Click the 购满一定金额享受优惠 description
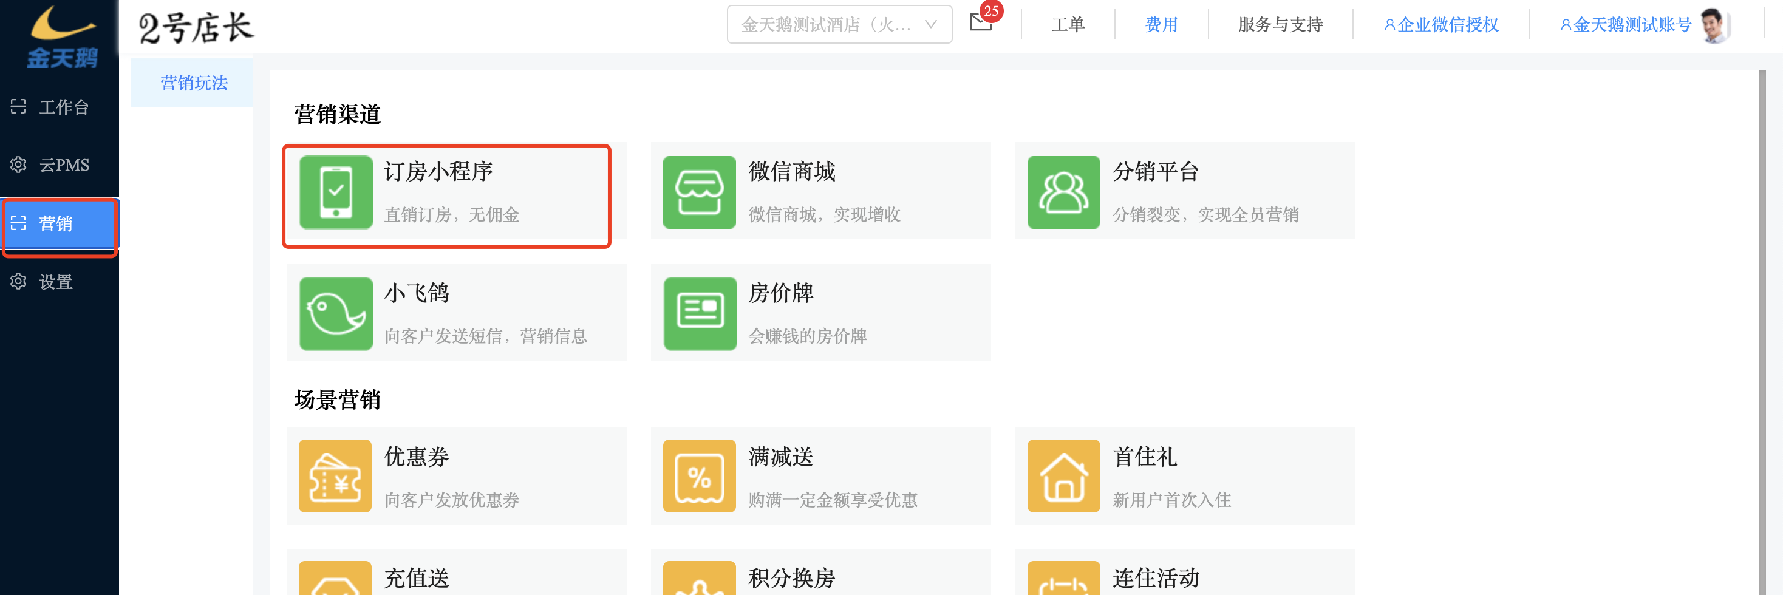This screenshot has width=1783, height=595. [x=833, y=500]
